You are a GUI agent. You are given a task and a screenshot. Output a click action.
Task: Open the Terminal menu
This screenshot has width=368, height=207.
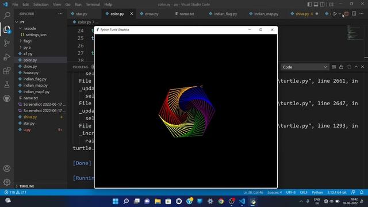coord(93,4)
